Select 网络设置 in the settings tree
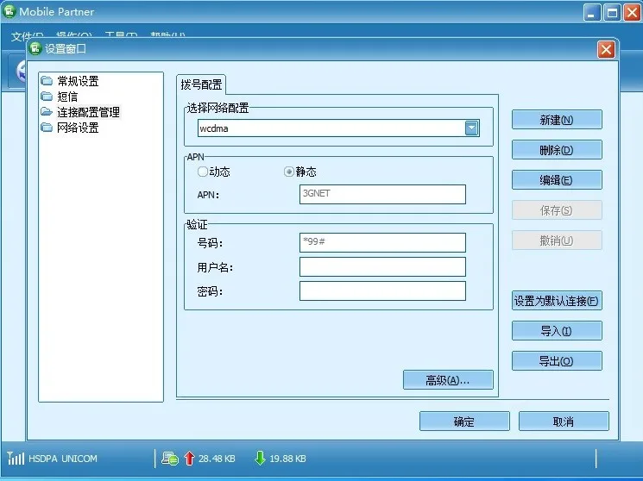This screenshot has width=643, height=481. (x=78, y=128)
